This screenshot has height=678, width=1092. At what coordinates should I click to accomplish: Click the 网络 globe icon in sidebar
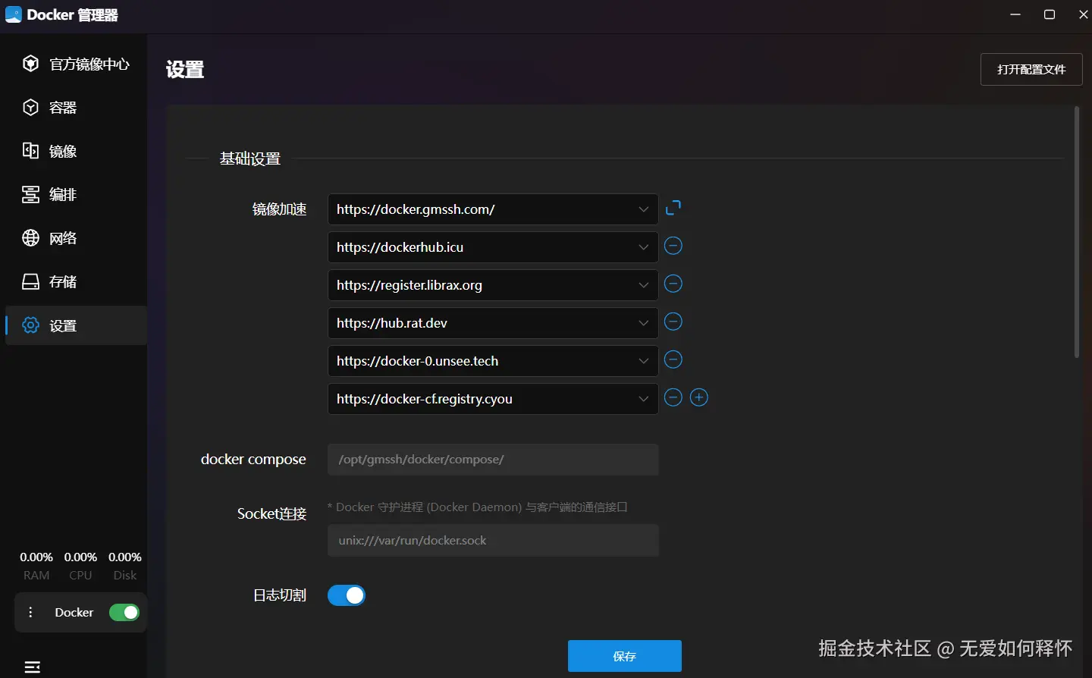point(30,238)
